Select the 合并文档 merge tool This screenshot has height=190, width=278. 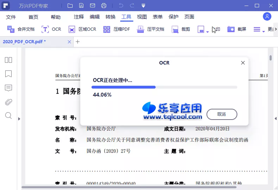pos(21,29)
